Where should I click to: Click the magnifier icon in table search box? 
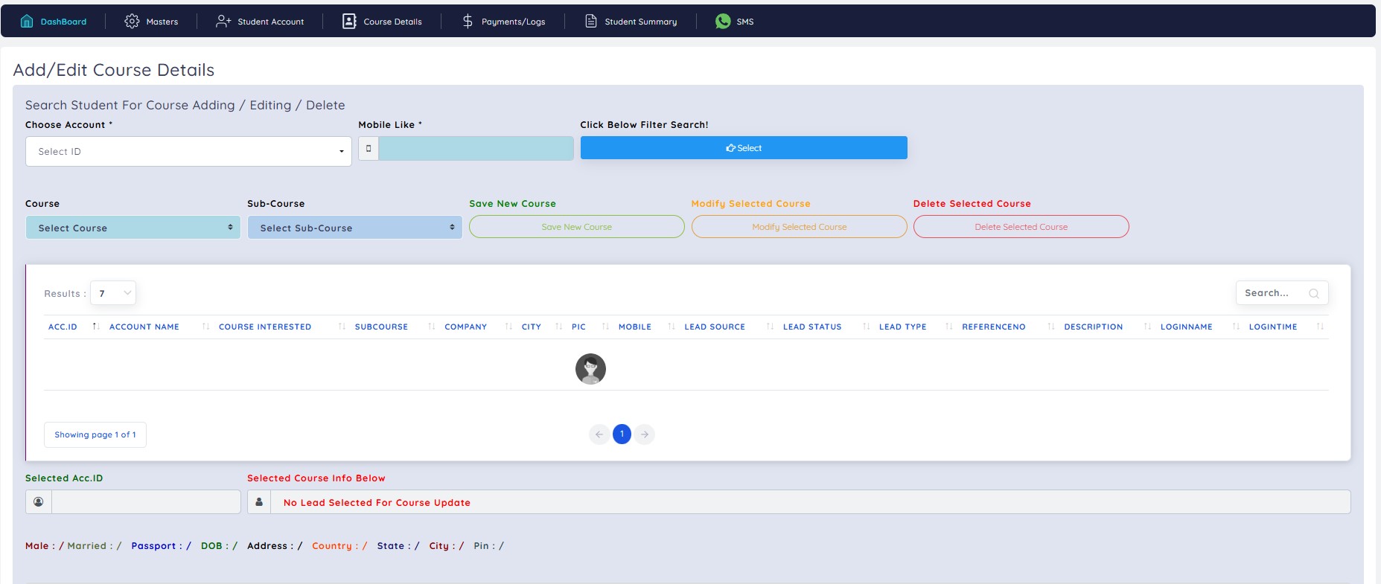tap(1314, 293)
